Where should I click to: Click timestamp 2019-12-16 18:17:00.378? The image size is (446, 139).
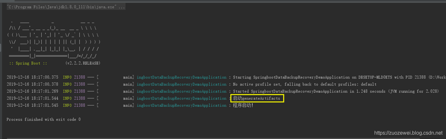pyautogui.click(x=33, y=84)
